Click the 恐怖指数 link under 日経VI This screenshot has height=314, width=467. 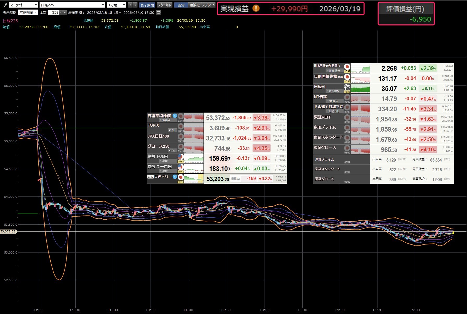pos(334,91)
